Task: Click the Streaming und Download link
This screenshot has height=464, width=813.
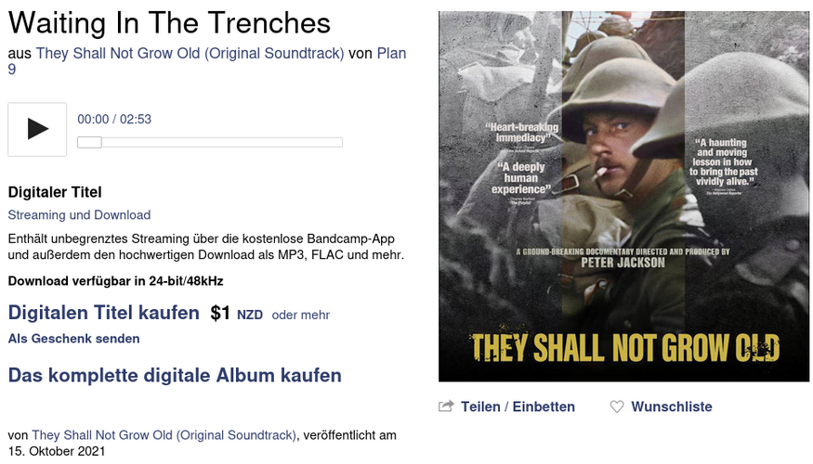Action: 79,215
